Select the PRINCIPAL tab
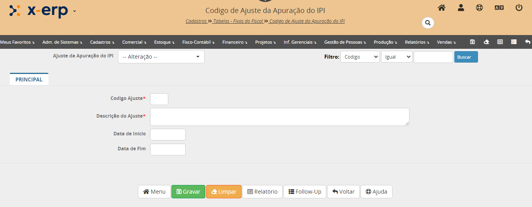This screenshot has width=532, height=207. (x=29, y=79)
